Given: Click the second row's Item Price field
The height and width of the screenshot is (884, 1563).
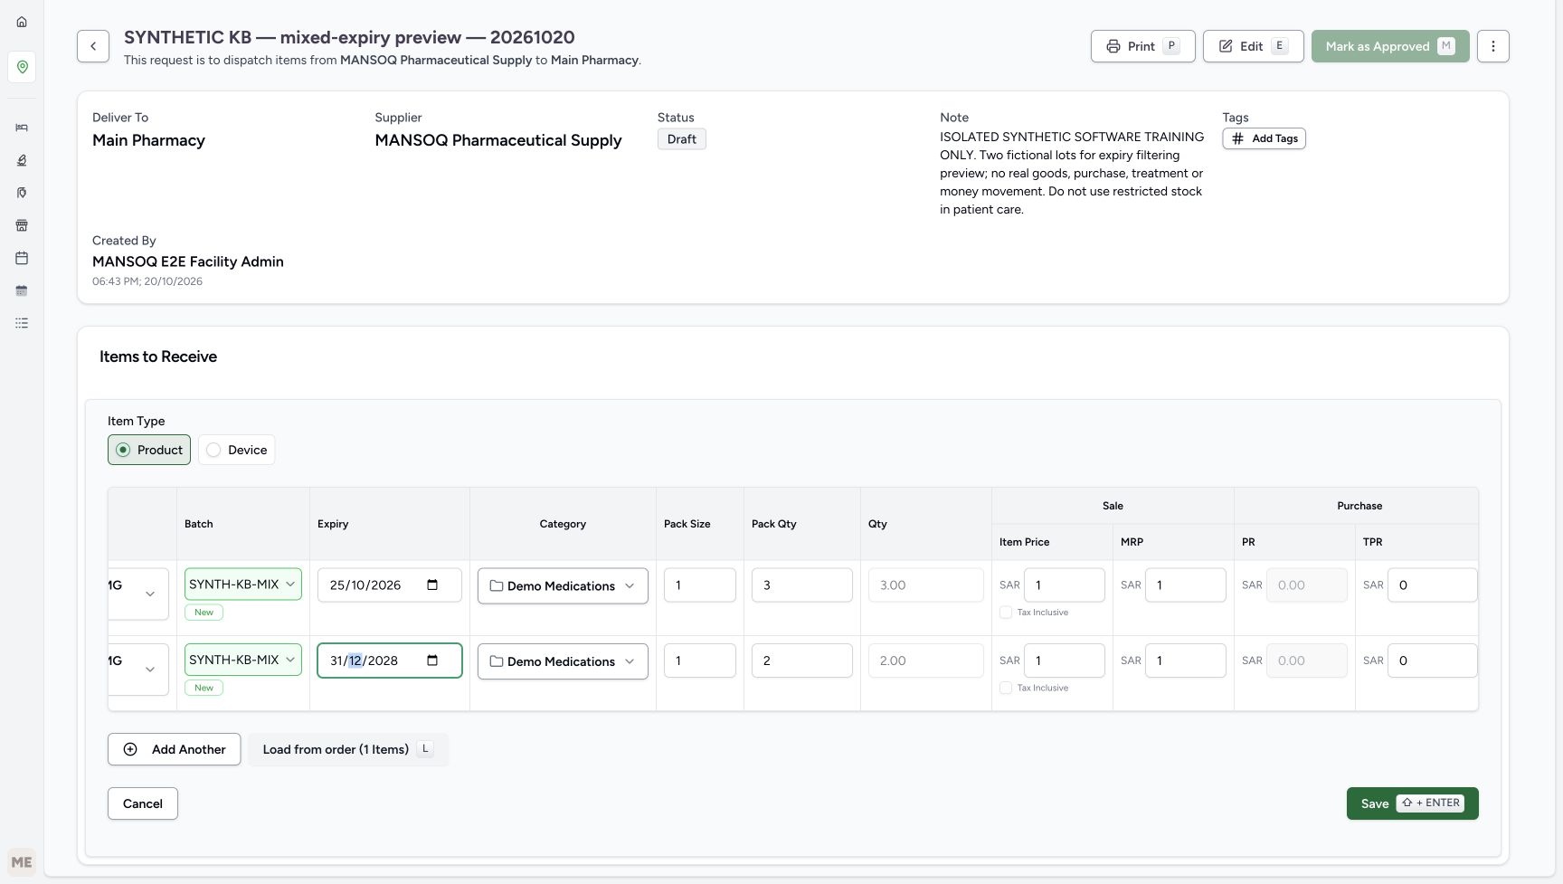Looking at the screenshot, I should [x=1064, y=661].
